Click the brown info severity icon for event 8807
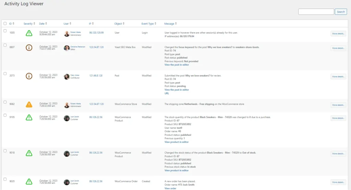This screenshot has height=190, width=351. (x=29, y=48)
